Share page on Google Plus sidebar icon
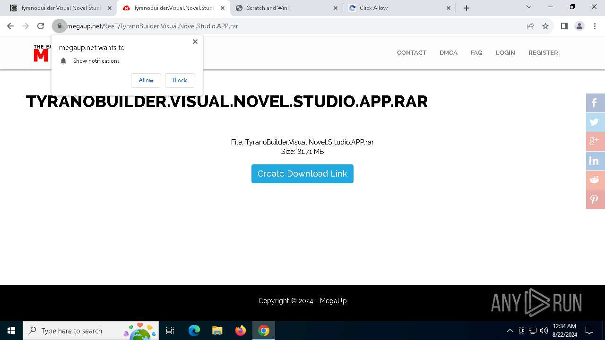Image resolution: width=605 pixels, height=340 pixels. coord(596,142)
